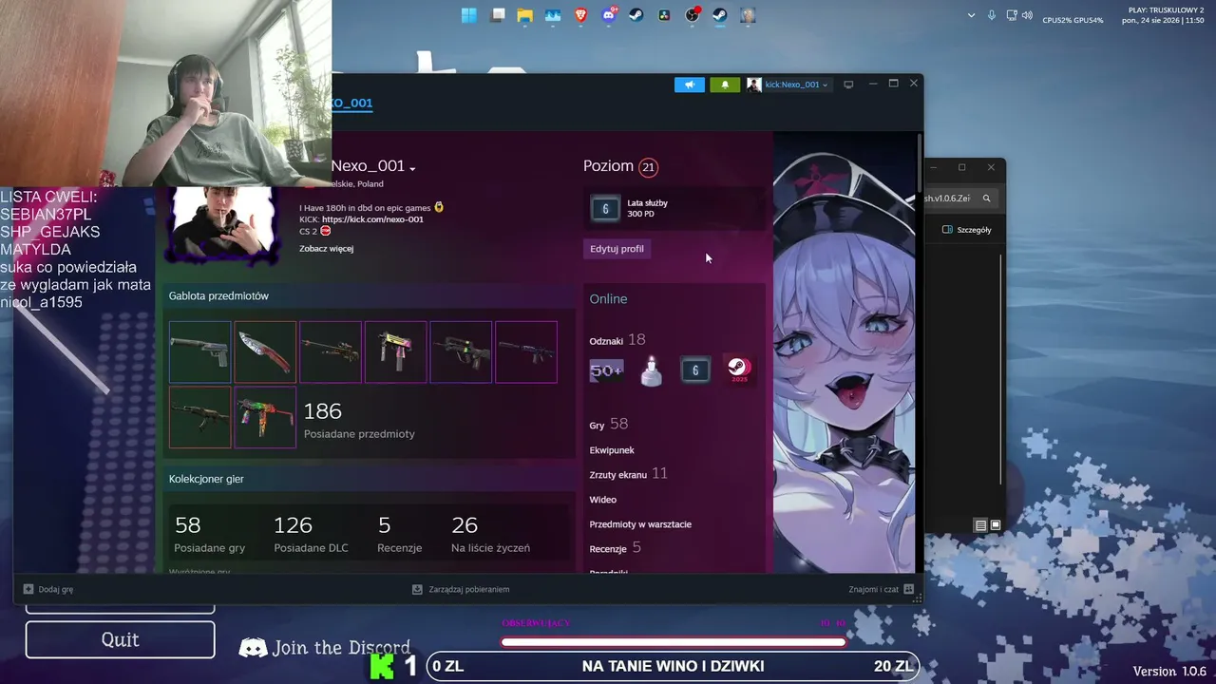1216x684 pixels.
Task: Click 26 Na liście życzeń stat
Action: 490,534
